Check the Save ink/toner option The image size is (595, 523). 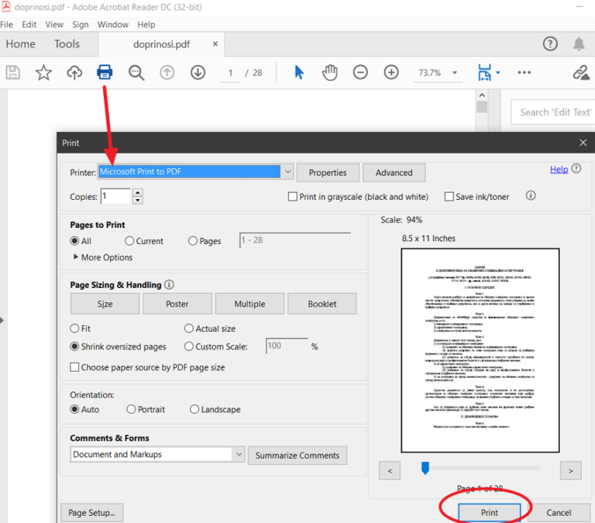click(x=449, y=197)
